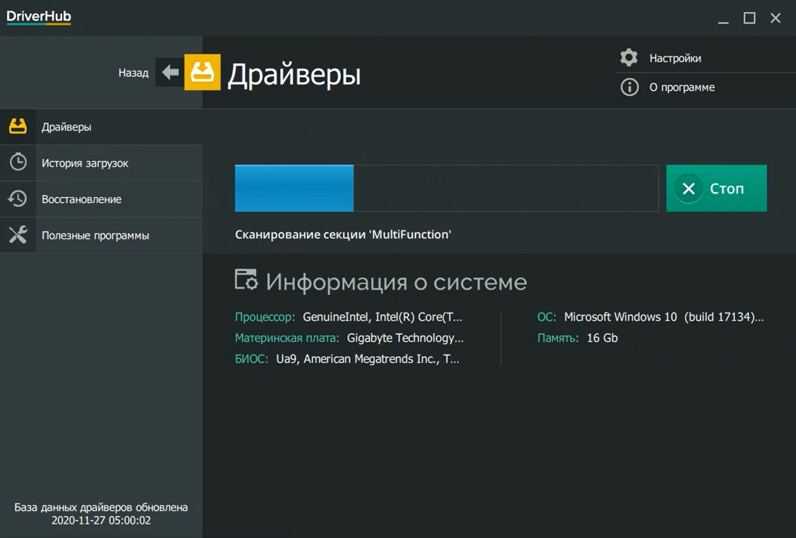Click the back arrow icon

pyautogui.click(x=170, y=72)
